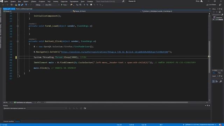This screenshot has height=126, width=224.
Task: Click the search magnifier icon in title bar
Action: coord(123,1)
